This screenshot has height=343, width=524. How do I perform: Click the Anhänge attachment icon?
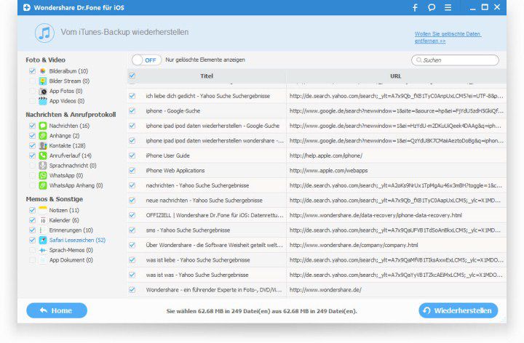pyautogui.click(x=43, y=135)
